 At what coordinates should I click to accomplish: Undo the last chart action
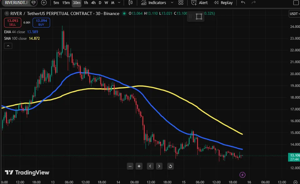point(243,3)
